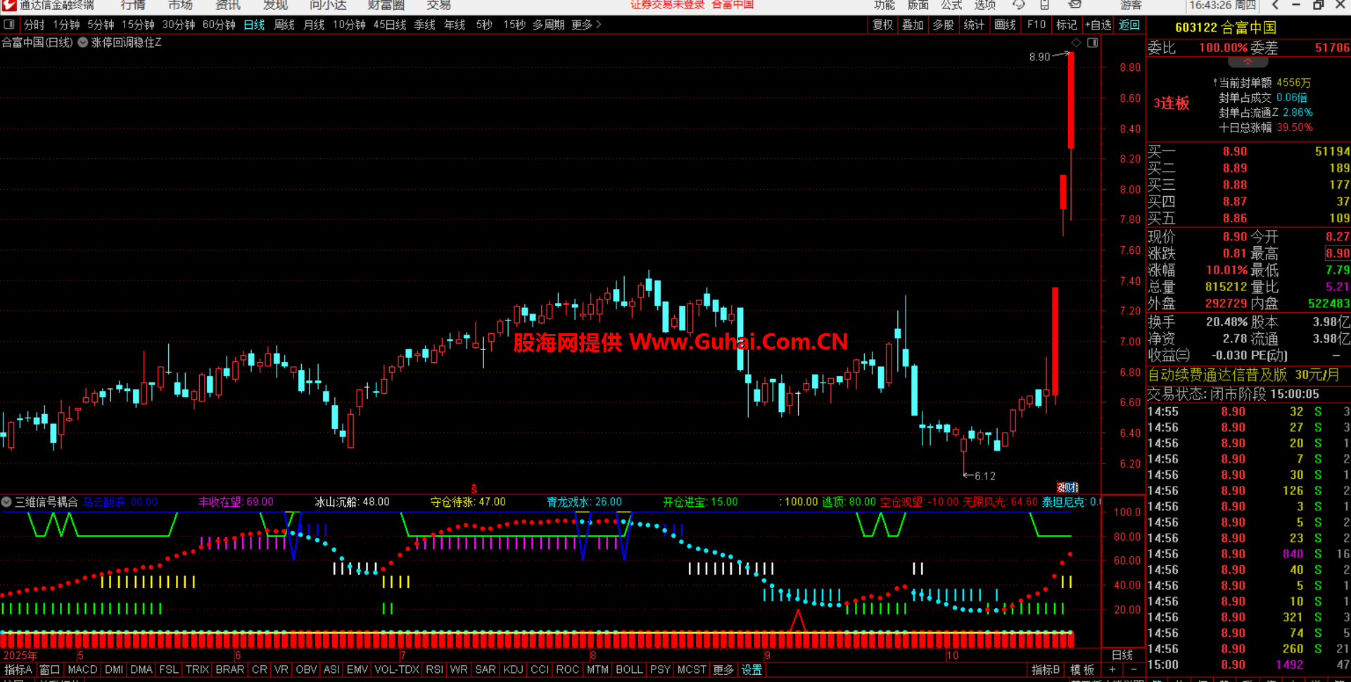This screenshot has width=1351, height=682.
Task: Click the 买一 bid row at 8.90
Action: [1248, 151]
